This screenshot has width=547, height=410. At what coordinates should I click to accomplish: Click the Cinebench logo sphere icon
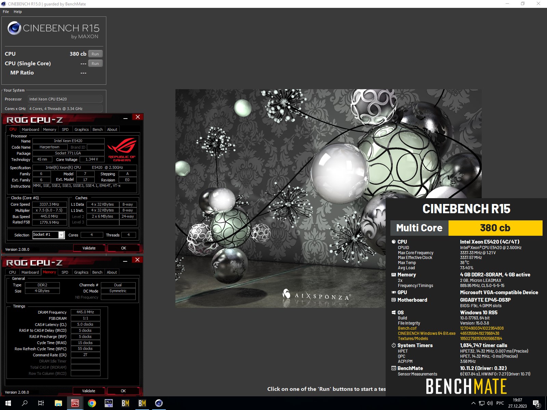coord(14,28)
